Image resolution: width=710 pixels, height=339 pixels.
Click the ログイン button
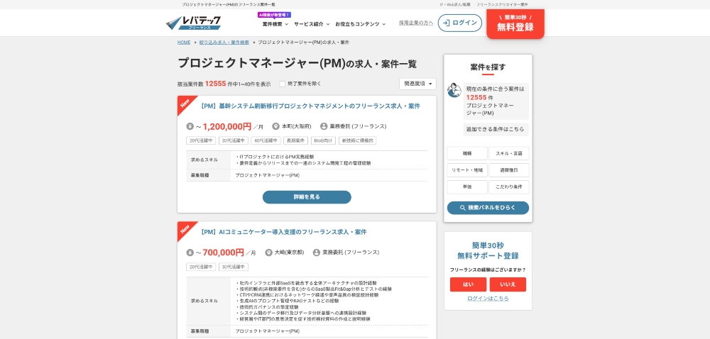pos(460,23)
